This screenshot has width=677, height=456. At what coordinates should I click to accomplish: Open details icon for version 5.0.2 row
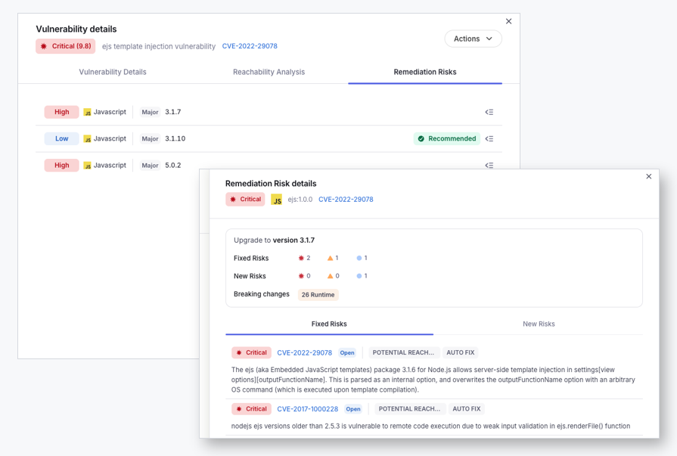(489, 165)
